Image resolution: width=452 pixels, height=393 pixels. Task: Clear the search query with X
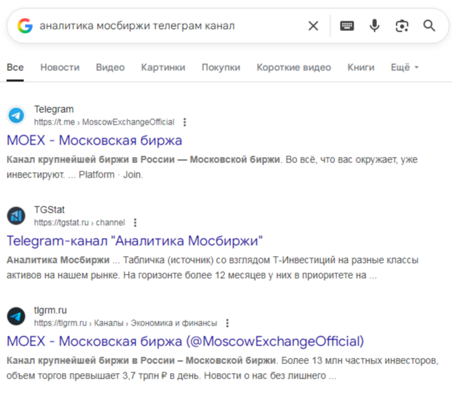click(313, 25)
